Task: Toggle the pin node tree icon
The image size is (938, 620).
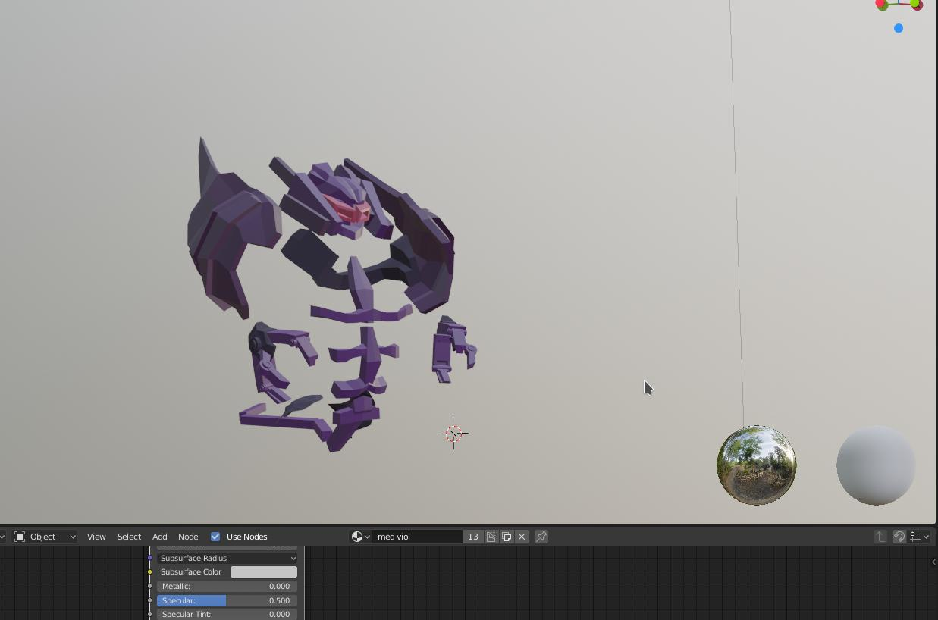Action: pyautogui.click(x=541, y=537)
